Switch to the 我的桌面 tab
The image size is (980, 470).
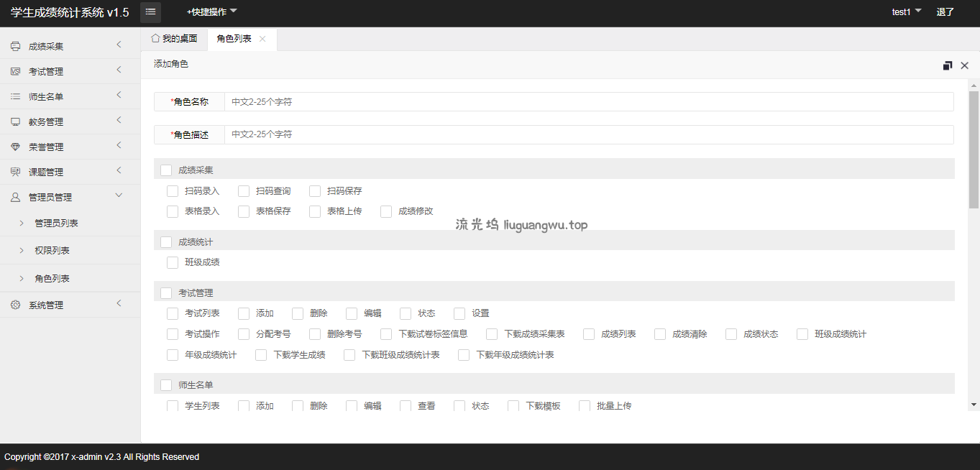pos(174,39)
